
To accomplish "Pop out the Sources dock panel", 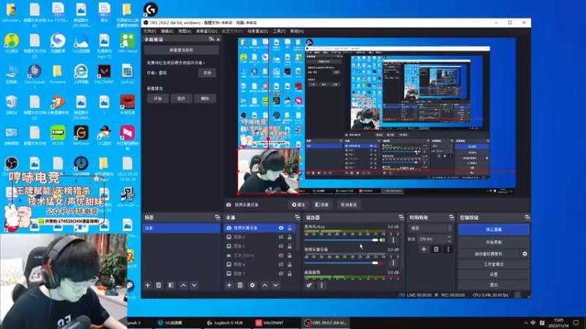I will pos(297,217).
